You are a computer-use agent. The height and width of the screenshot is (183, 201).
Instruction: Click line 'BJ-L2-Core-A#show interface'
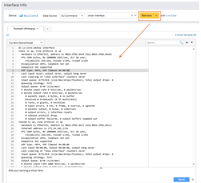(36, 48)
